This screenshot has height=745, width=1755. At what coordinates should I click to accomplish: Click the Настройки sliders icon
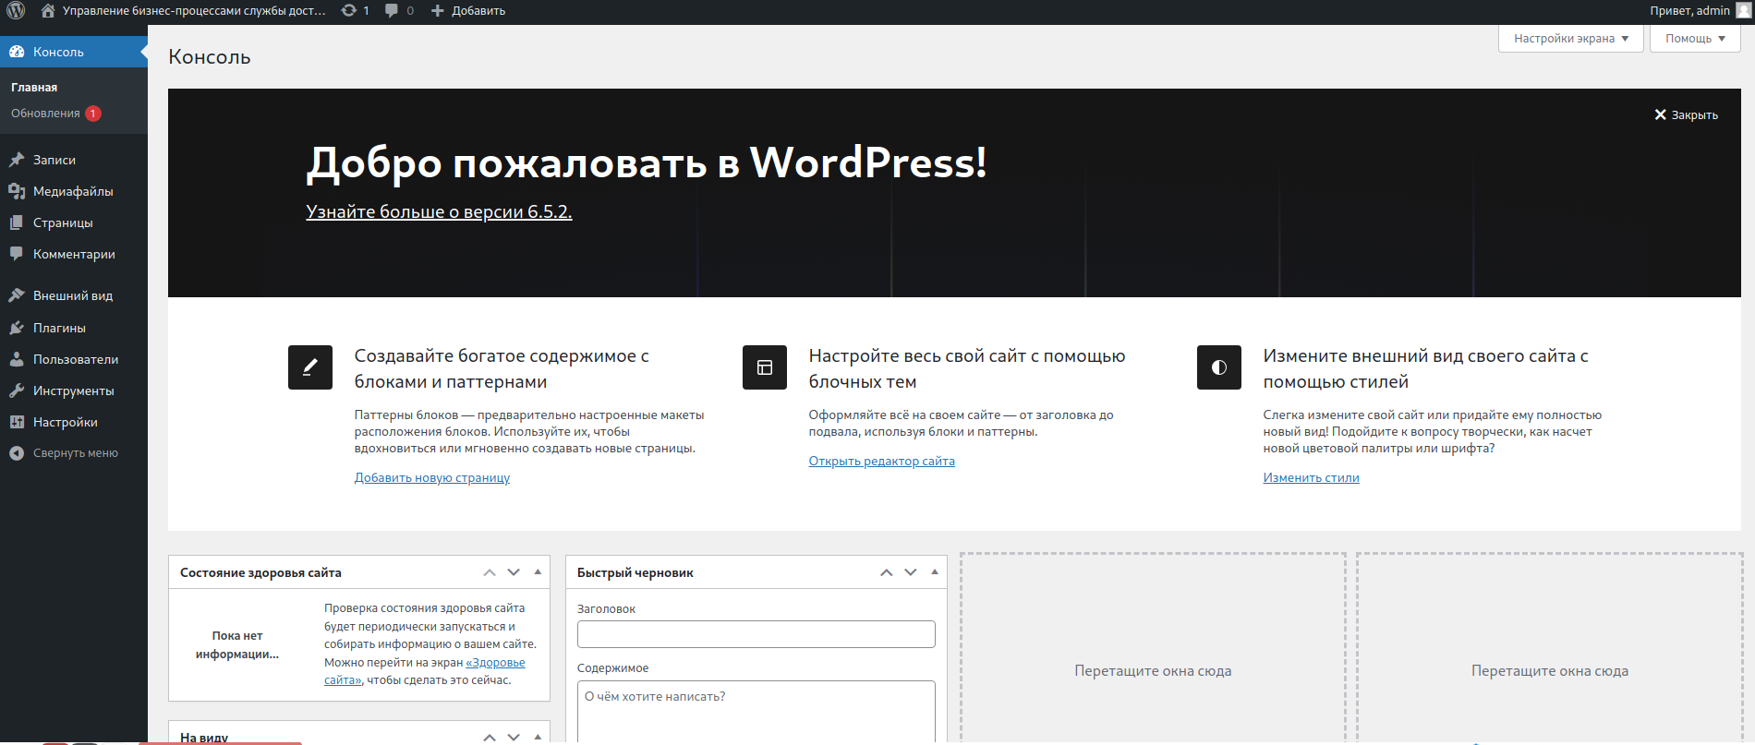17,422
